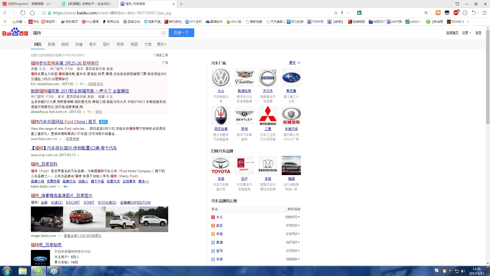Click volume icon in system tray
This screenshot has width=490, height=276.
click(x=463, y=271)
